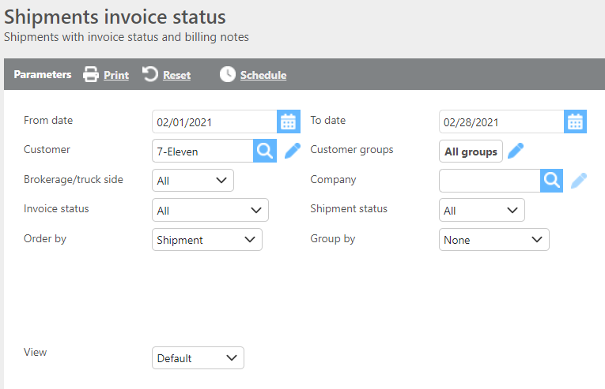Edit customer groups with the pencil icon
The height and width of the screenshot is (389, 605).
click(x=516, y=151)
